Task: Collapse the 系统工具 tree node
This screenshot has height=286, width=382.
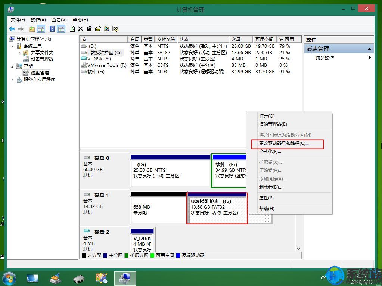Action: click(x=12, y=46)
